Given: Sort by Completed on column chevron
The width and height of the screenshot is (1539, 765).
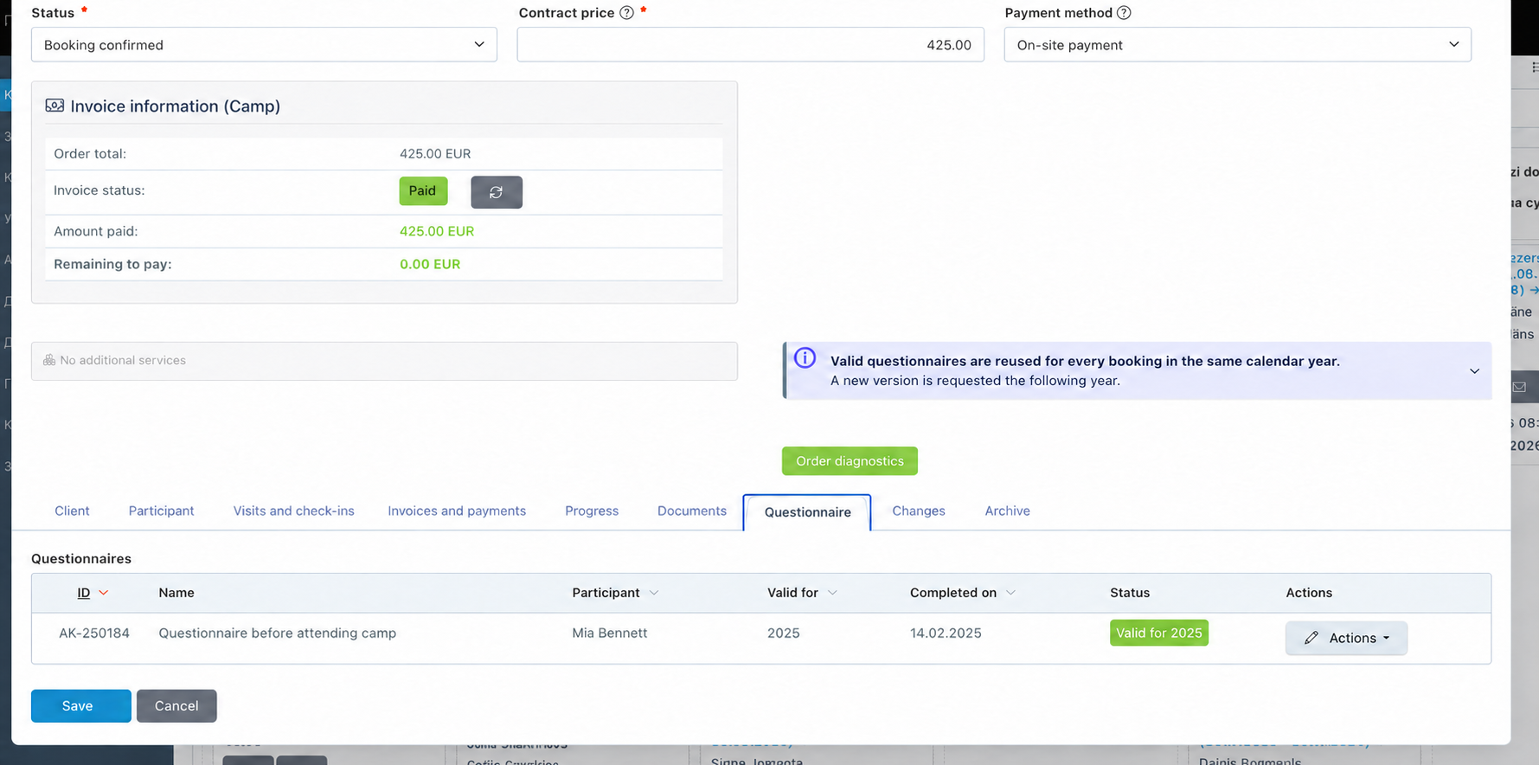Looking at the screenshot, I should [1010, 593].
